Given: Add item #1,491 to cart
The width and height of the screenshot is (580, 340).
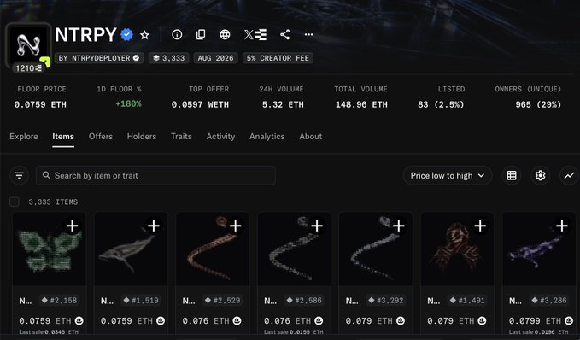Looking at the screenshot, I should pyautogui.click(x=480, y=226).
